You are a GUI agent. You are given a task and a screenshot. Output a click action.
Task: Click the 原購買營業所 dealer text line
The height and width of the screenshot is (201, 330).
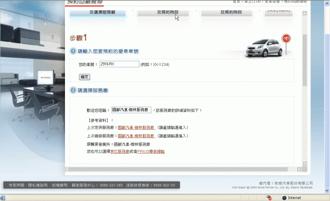click(x=119, y=144)
